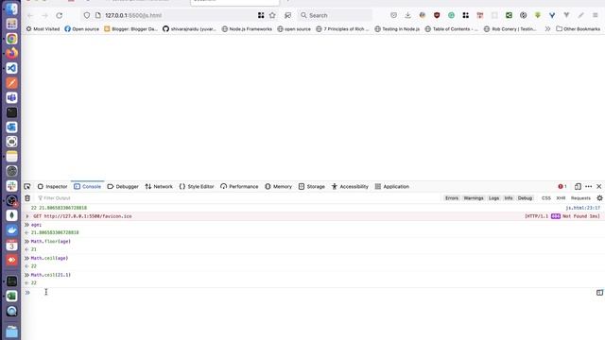The width and height of the screenshot is (605, 340).
Task: Open Finder from the dock
Action: tap(12, 8)
